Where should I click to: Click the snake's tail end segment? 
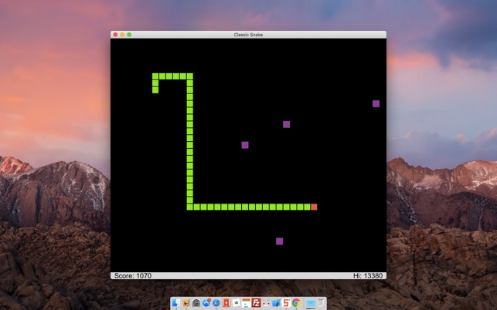[155, 90]
